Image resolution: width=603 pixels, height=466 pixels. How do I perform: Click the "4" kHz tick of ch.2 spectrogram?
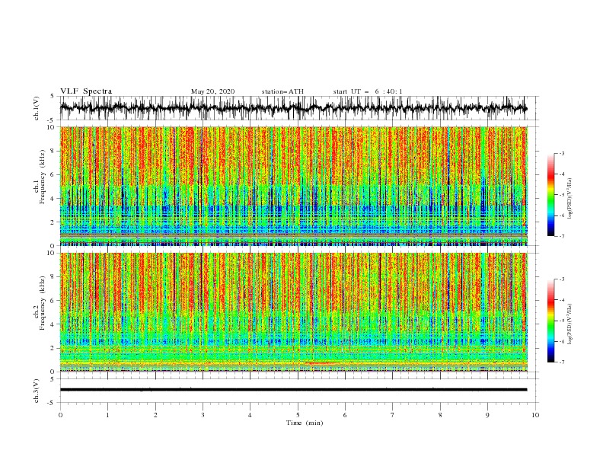[53, 324]
